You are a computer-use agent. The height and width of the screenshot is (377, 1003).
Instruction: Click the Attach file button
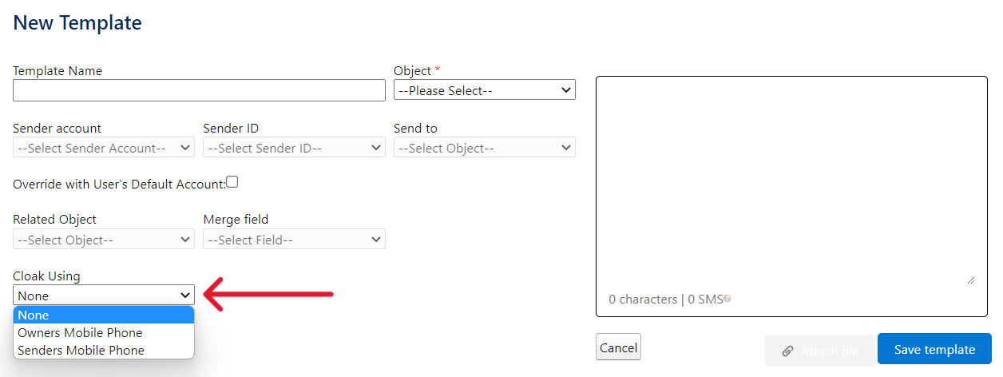point(819,351)
